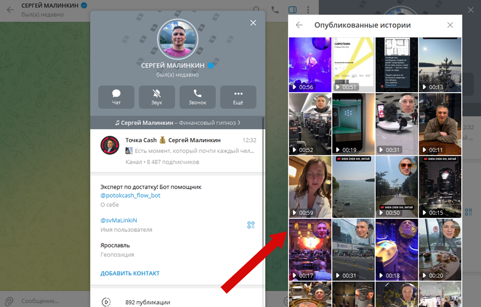Play the 00:19 story

point(354,124)
